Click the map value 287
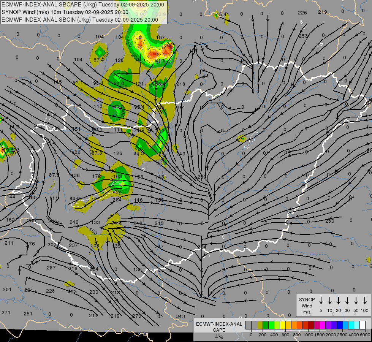372x342 pixels. click(x=51, y=268)
